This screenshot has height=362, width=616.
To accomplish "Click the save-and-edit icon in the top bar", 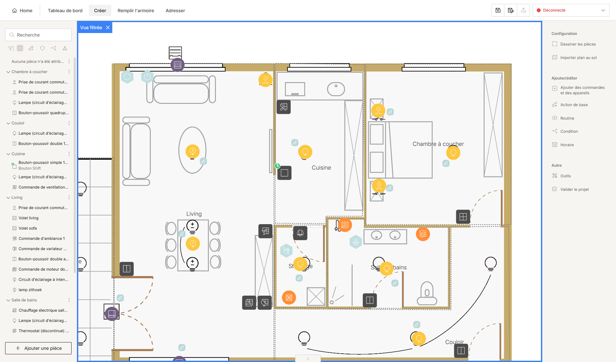I will [511, 10].
